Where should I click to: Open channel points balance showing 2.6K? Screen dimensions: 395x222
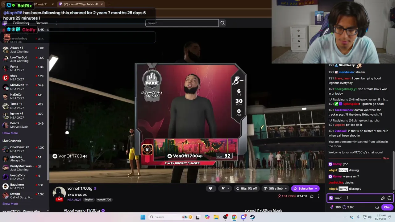[x=348, y=207]
